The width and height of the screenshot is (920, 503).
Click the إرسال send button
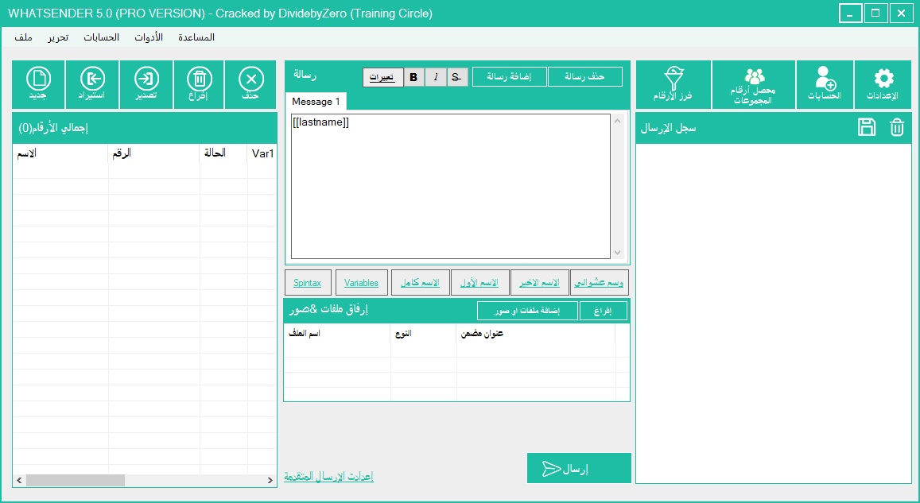(x=579, y=468)
